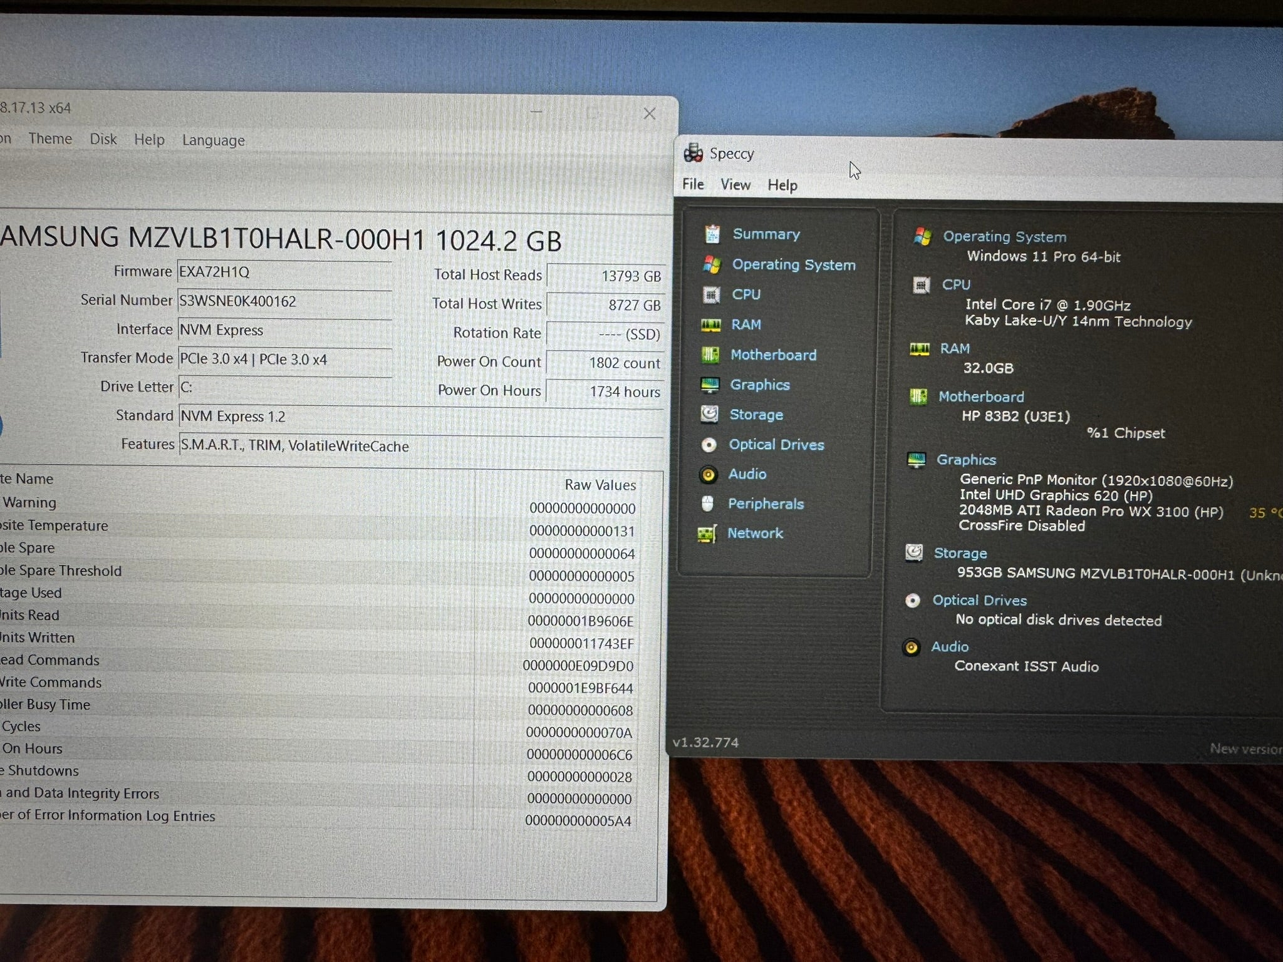Screen dimensions: 1283x962
Task: Open the Storage heading link in summary
Action: tap(960, 554)
